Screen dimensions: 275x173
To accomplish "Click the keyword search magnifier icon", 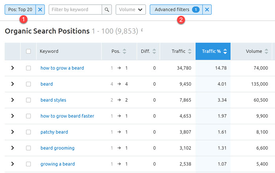I will tap(106, 9).
